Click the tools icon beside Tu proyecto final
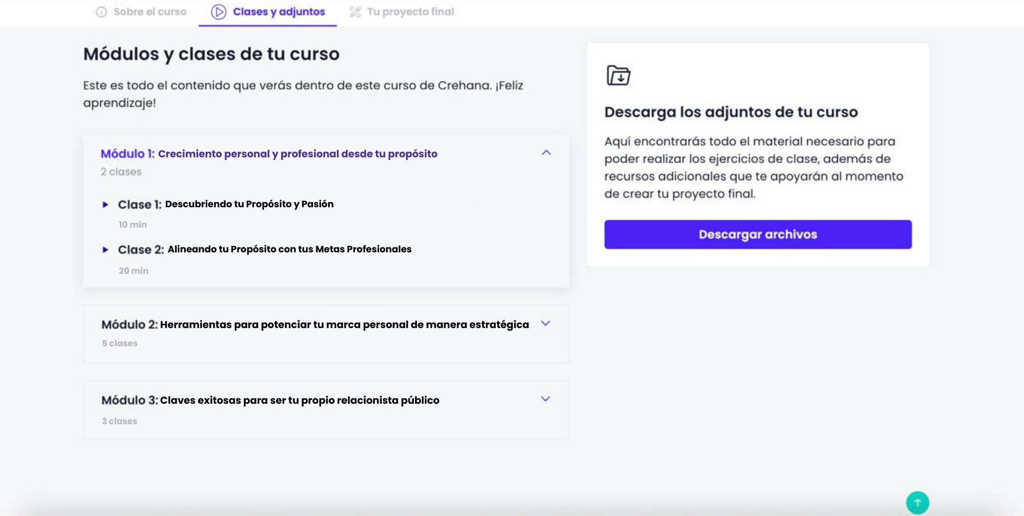Viewport: 1024px width, 516px height. pos(355,12)
